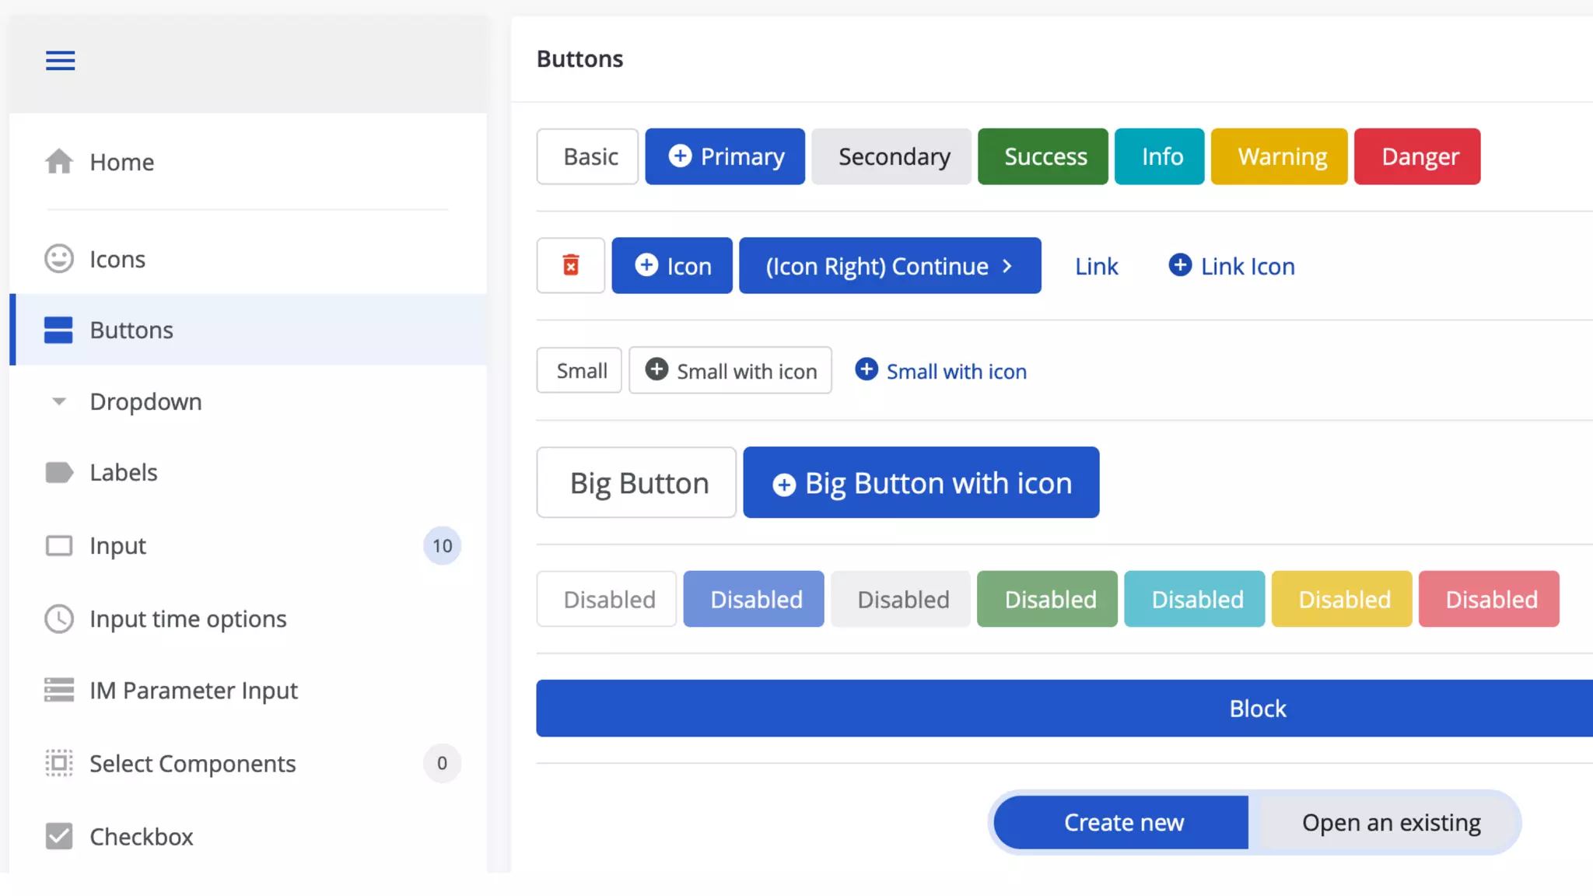Click the hamburger menu icon
1593x896 pixels.
point(60,61)
